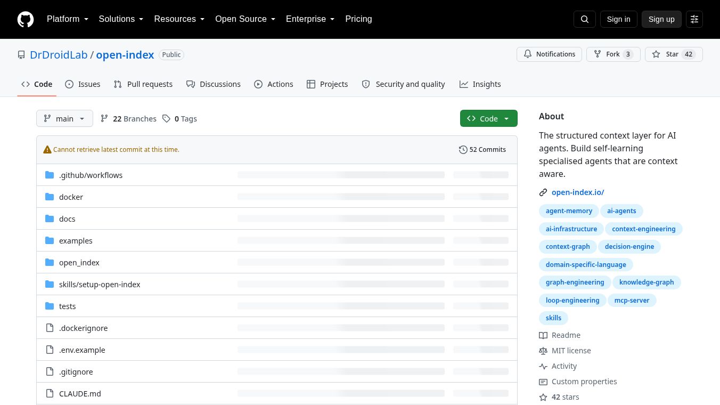
Task: Click the Sign in button
Action: (x=618, y=19)
